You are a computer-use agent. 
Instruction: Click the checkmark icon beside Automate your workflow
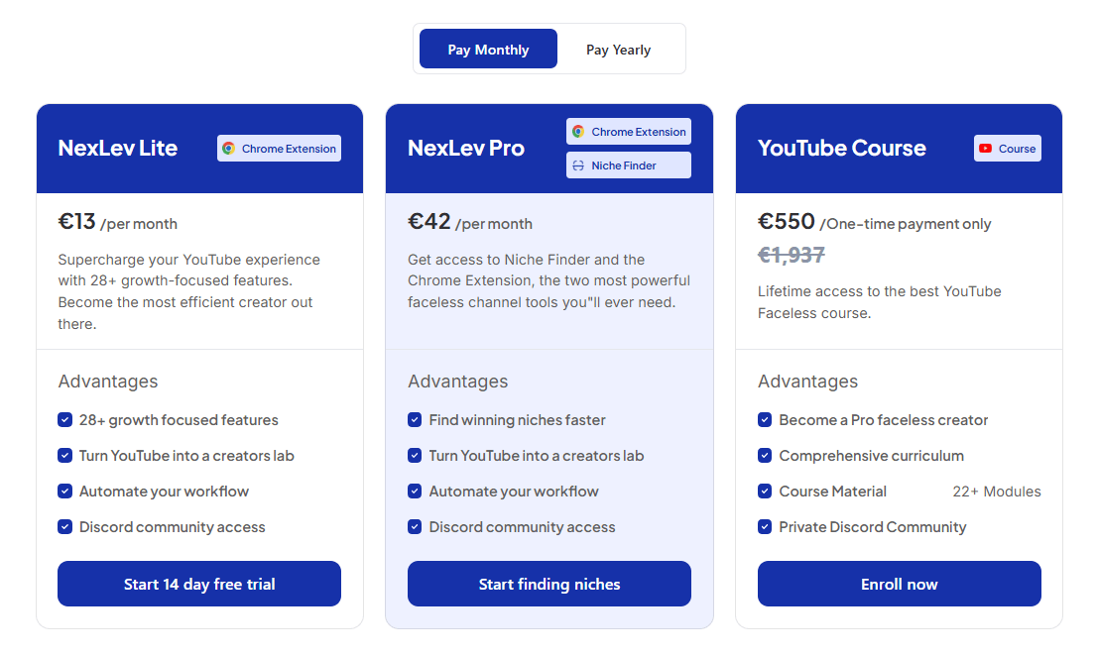[x=64, y=491]
